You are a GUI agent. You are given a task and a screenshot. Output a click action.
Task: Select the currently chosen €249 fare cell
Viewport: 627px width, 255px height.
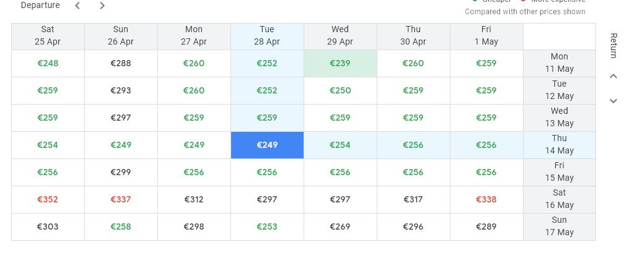coord(267,145)
